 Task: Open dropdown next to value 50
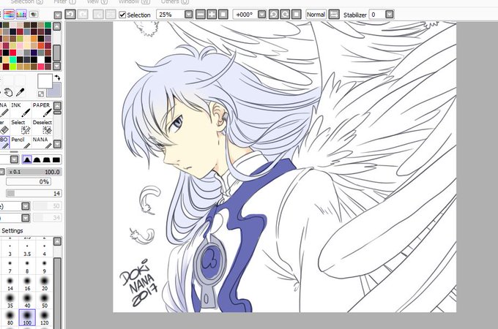tap(26, 206)
